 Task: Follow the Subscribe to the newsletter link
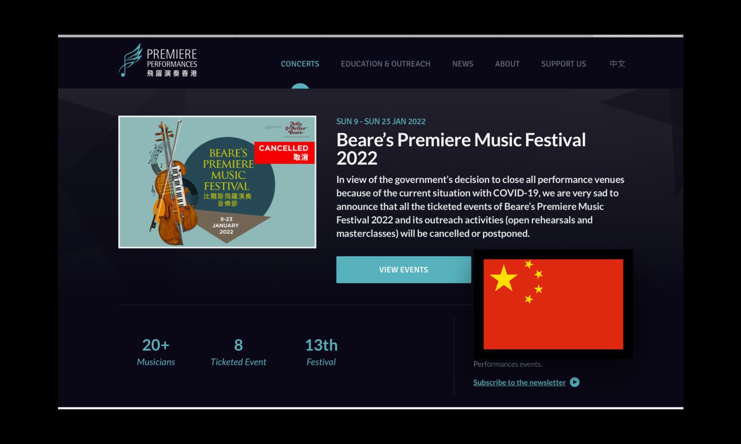pos(519,383)
